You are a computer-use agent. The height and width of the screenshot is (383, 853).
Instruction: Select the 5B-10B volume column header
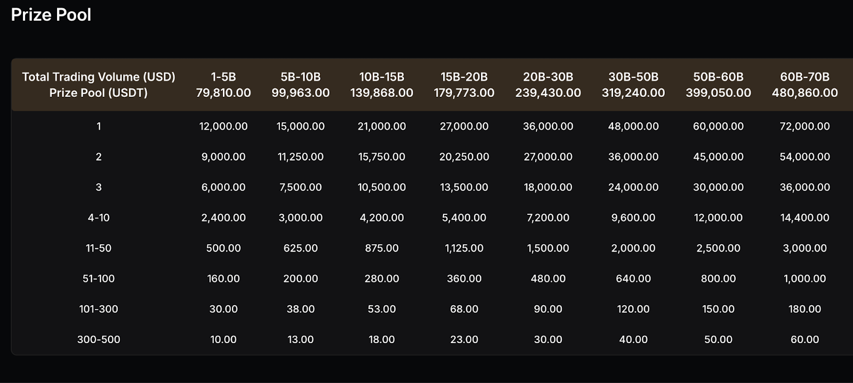point(300,77)
